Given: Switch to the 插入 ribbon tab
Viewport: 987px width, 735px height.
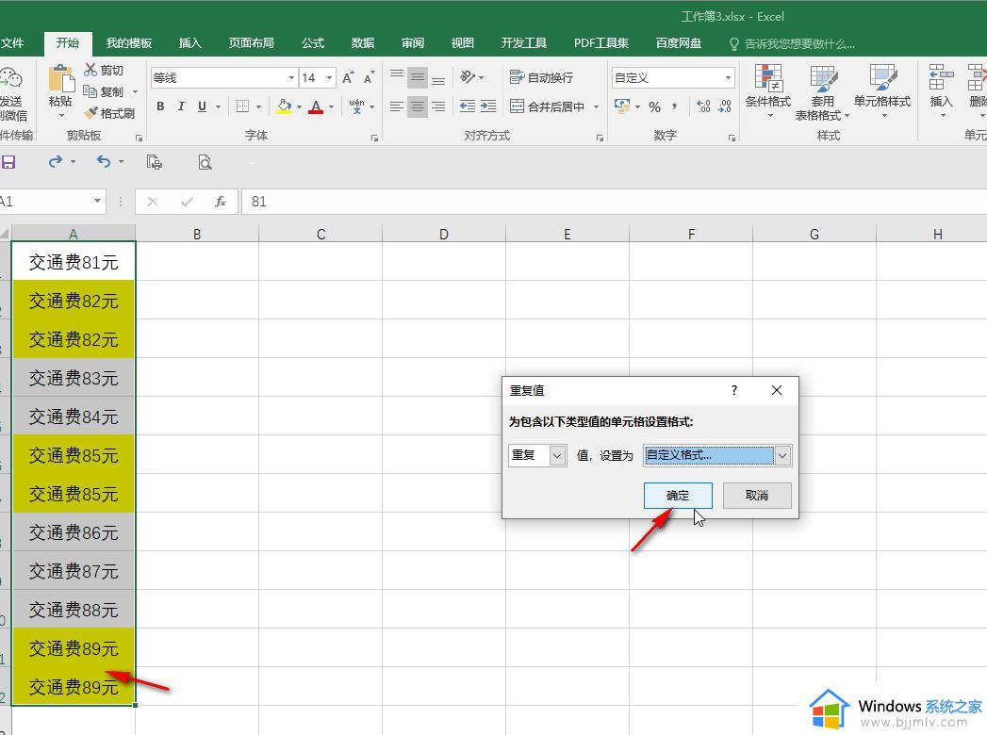Looking at the screenshot, I should [190, 42].
